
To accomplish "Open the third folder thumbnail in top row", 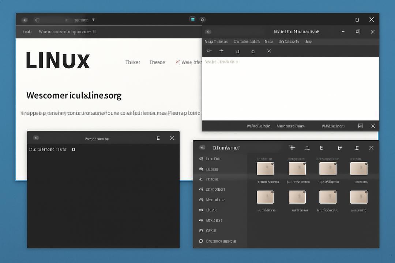I will pos(328,169).
